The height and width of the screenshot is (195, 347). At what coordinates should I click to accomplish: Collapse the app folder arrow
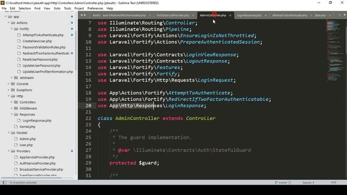[6, 17]
